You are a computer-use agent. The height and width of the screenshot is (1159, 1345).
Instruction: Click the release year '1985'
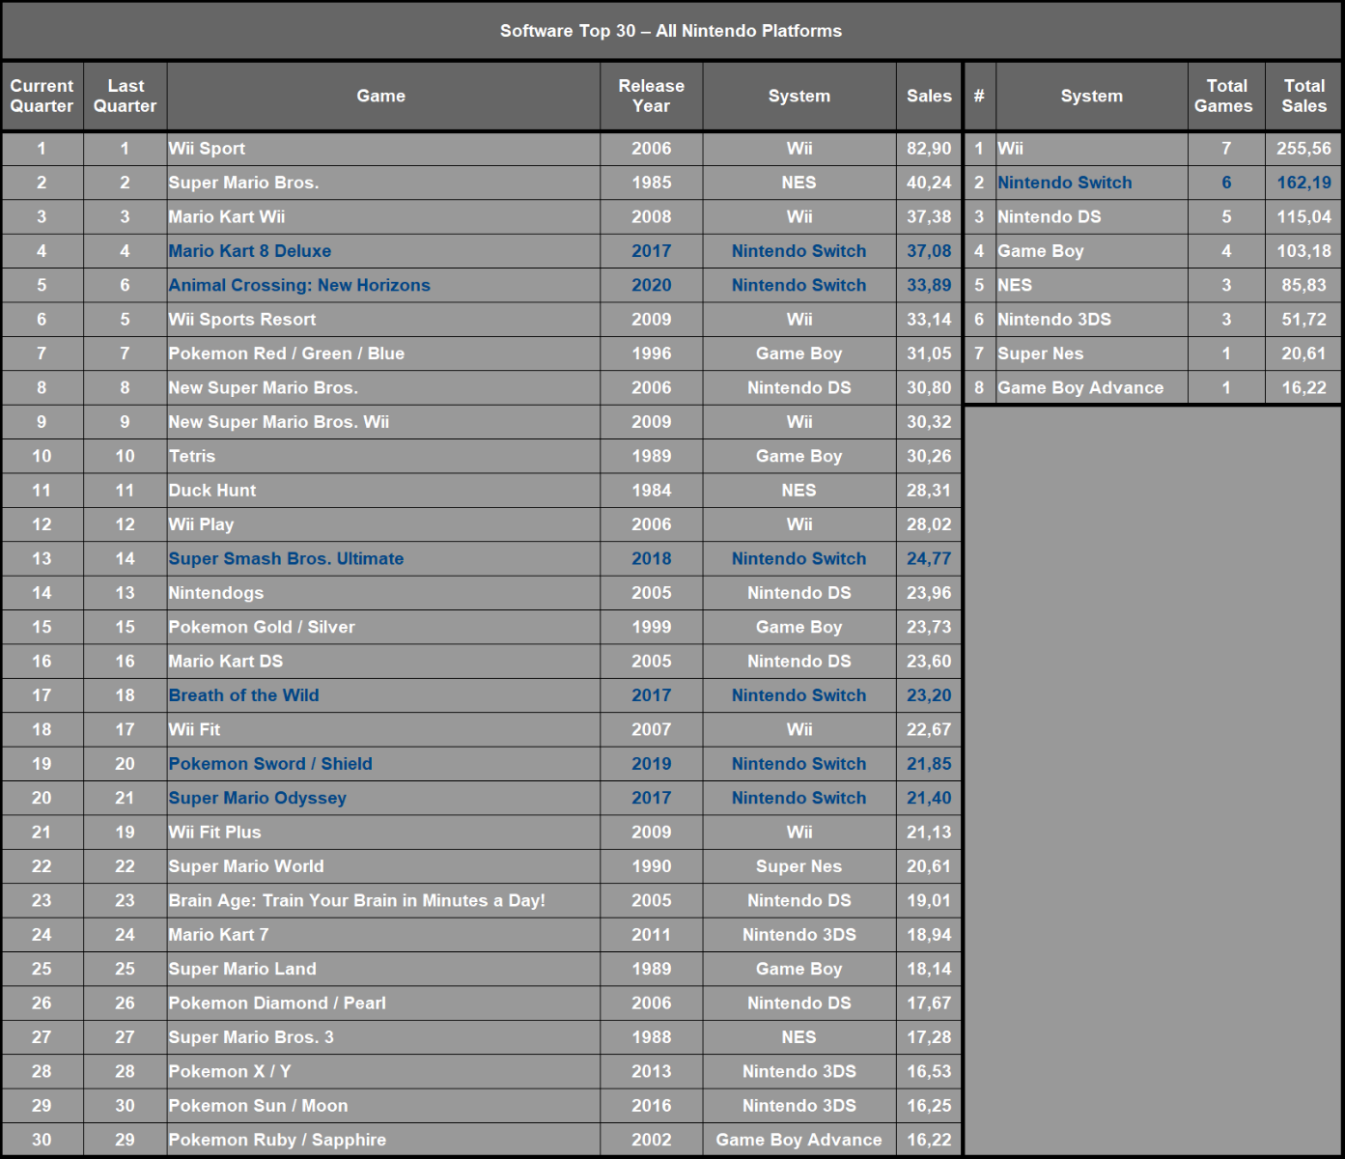[652, 183]
